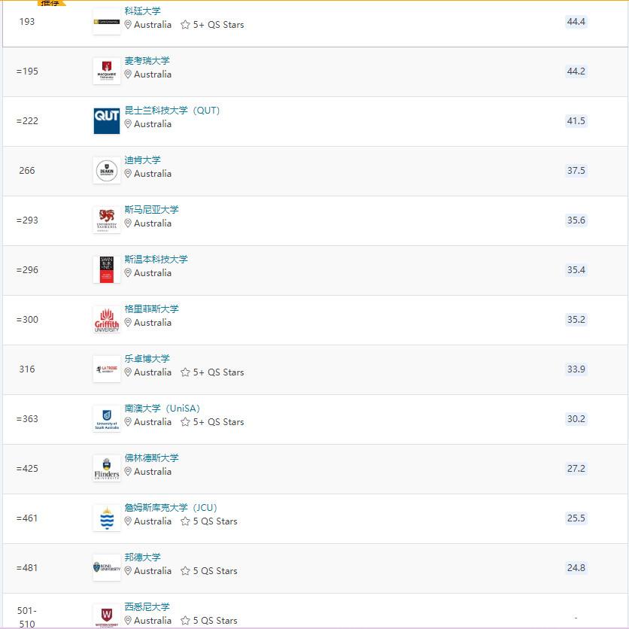Click the location pin icon in 邦德大学 row

[x=128, y=571]
